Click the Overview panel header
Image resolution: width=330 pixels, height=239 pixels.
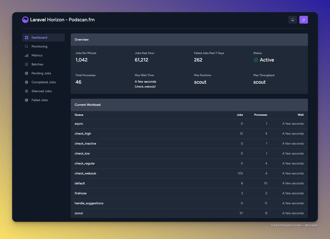pos(189,40)
